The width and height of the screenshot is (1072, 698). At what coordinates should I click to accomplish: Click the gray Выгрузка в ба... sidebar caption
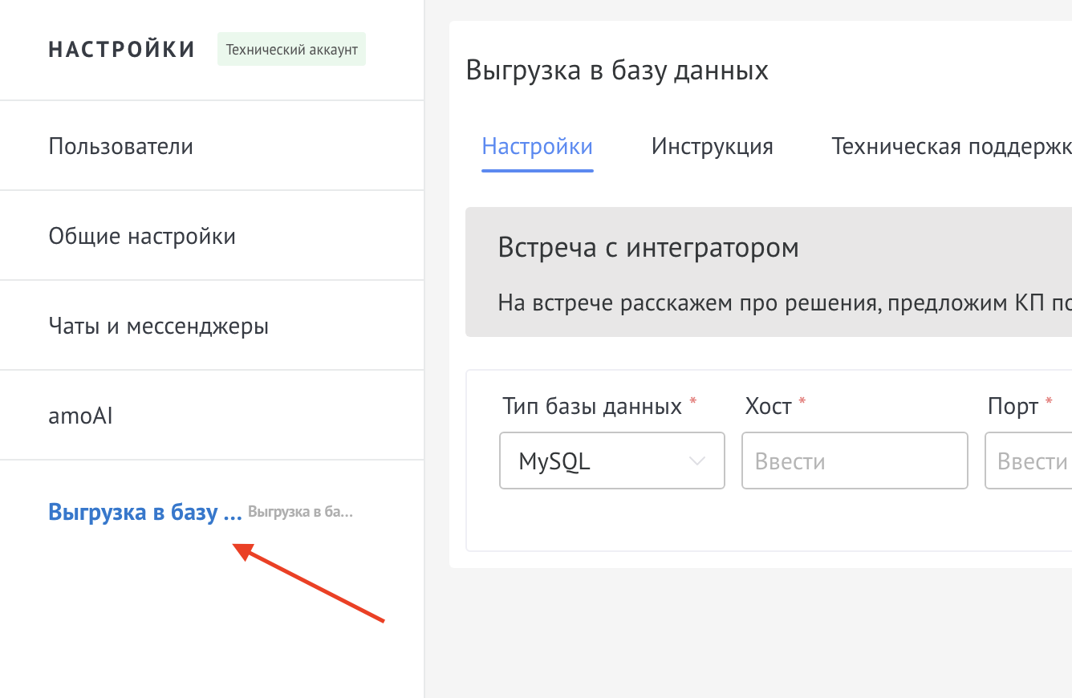(300, 512)
